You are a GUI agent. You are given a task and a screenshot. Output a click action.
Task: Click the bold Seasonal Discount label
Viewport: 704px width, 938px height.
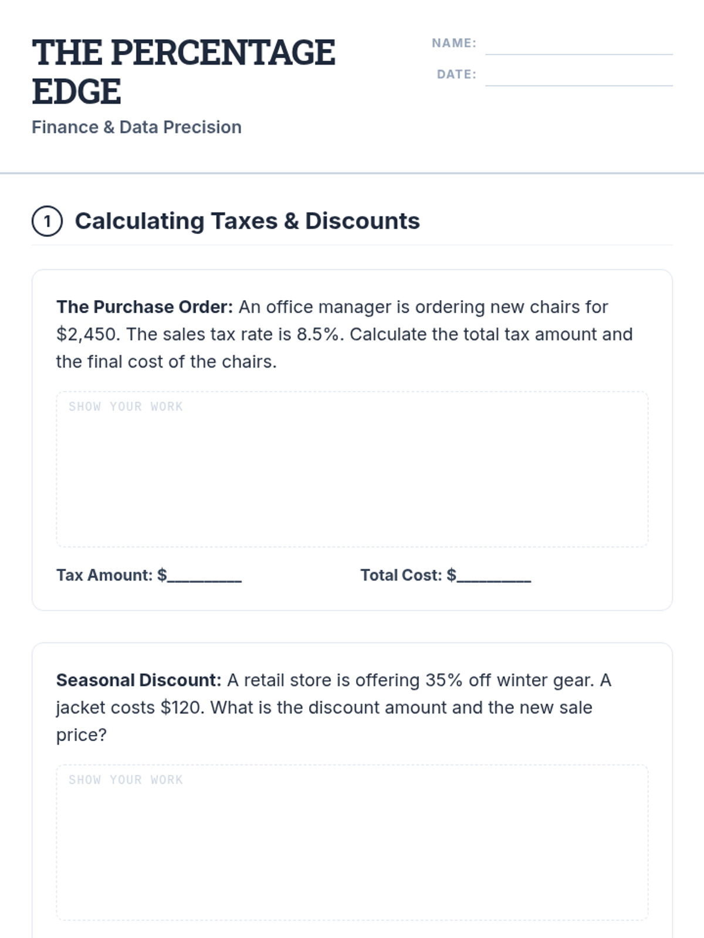pos(138,680)
